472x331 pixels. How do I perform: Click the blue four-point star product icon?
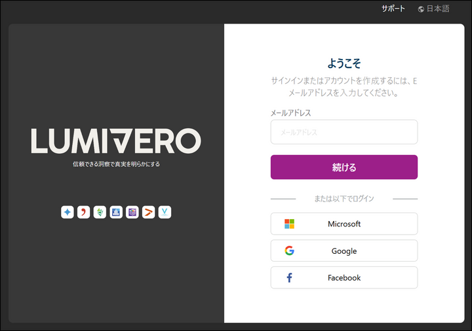68,212
